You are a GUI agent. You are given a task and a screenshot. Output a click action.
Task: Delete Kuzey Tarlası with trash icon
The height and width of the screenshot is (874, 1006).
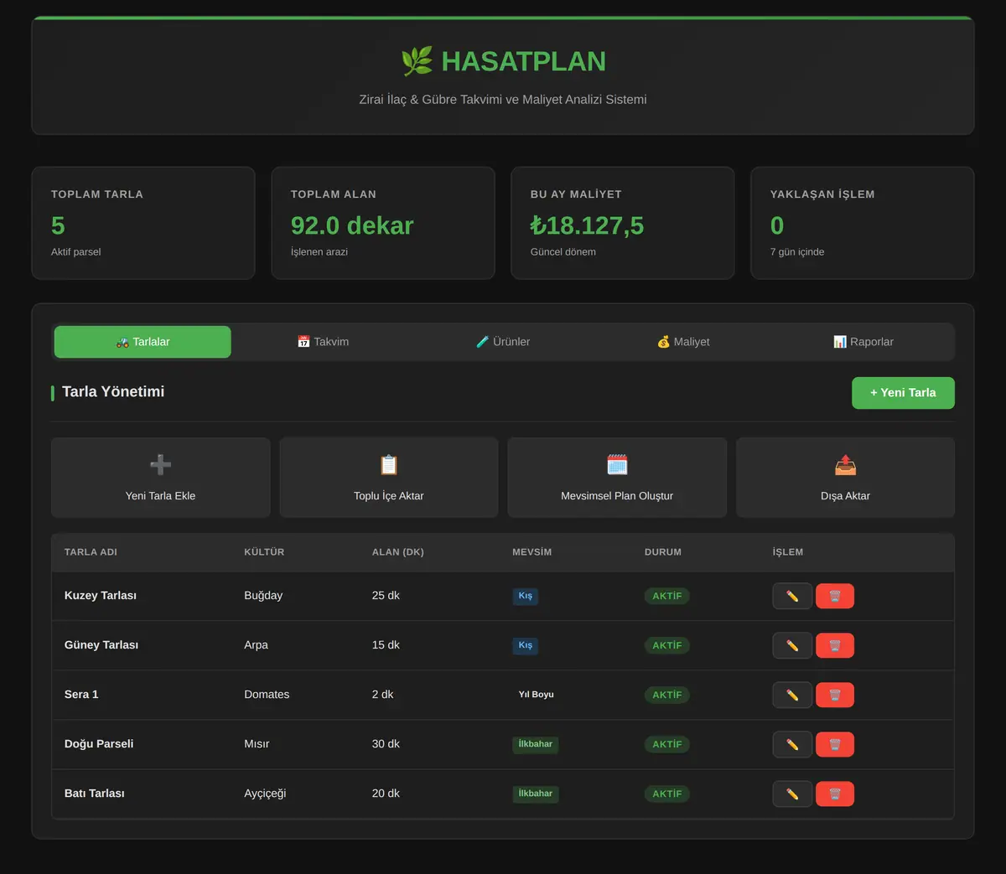(x=835, y=597)
